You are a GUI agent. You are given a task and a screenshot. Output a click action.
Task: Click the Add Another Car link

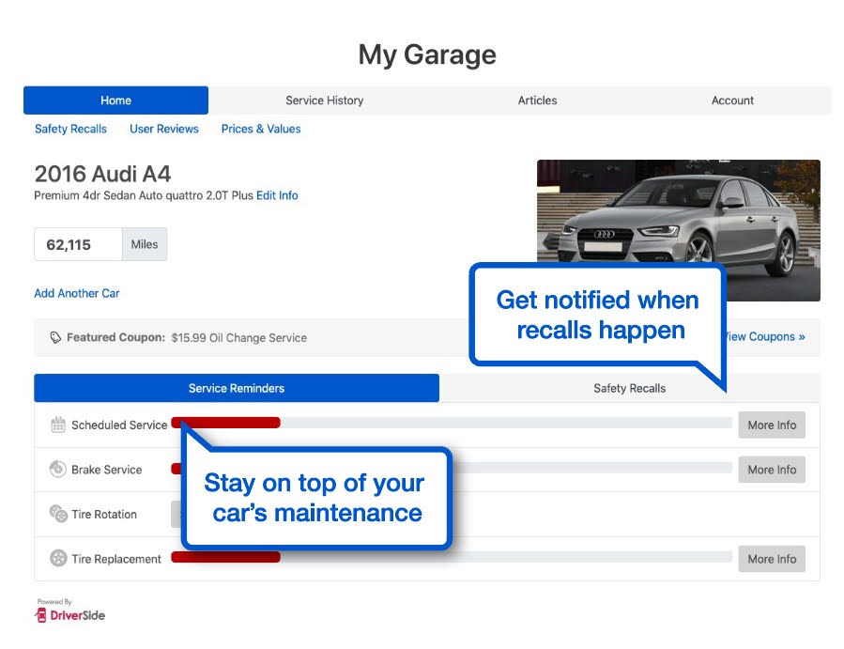76,293
